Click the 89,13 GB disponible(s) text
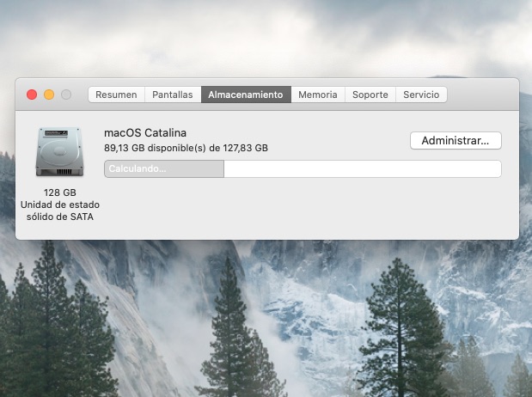The width and height of the screenshot is (532, 397). 186,148
